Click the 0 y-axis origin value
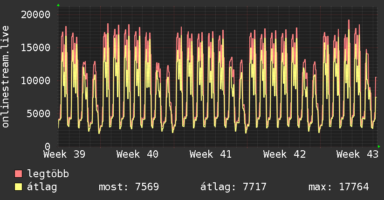Image resolution: width=384 pixels, height=200 pixels. [x=48, y=147]
